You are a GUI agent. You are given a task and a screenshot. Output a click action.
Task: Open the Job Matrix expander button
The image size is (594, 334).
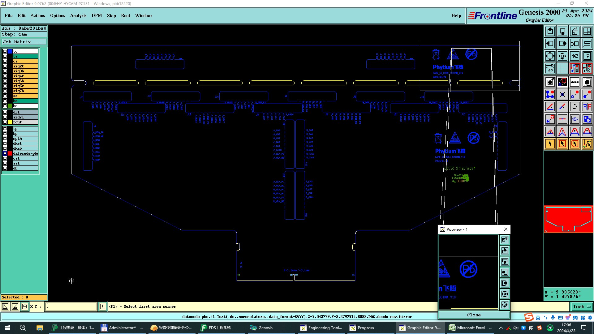24,42
